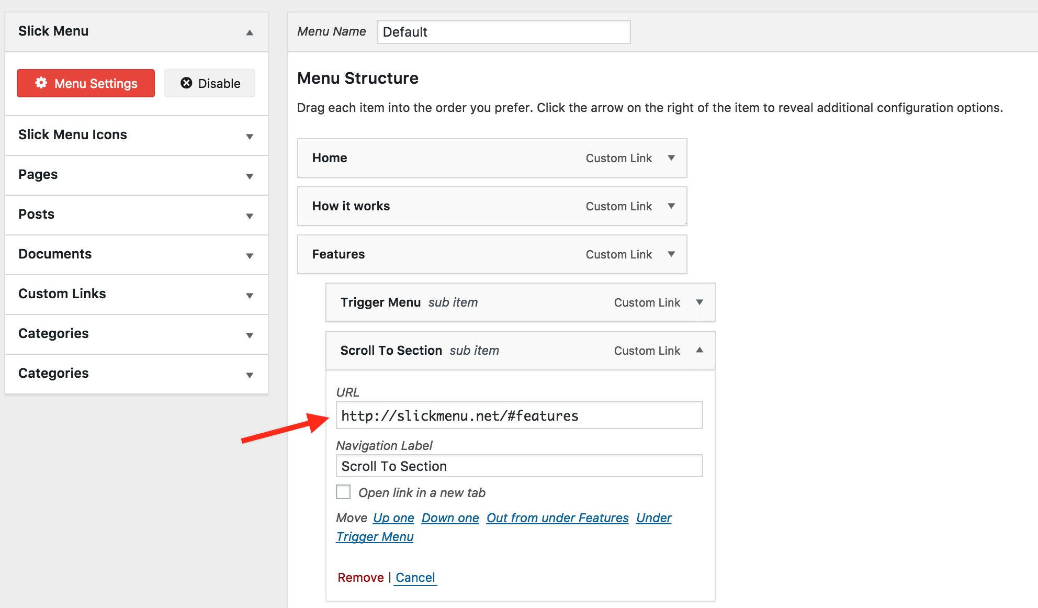Viewport: 1038px width, 608px height.
Task: Select the Trigger Menu sub item title
Action: (380, 302)
